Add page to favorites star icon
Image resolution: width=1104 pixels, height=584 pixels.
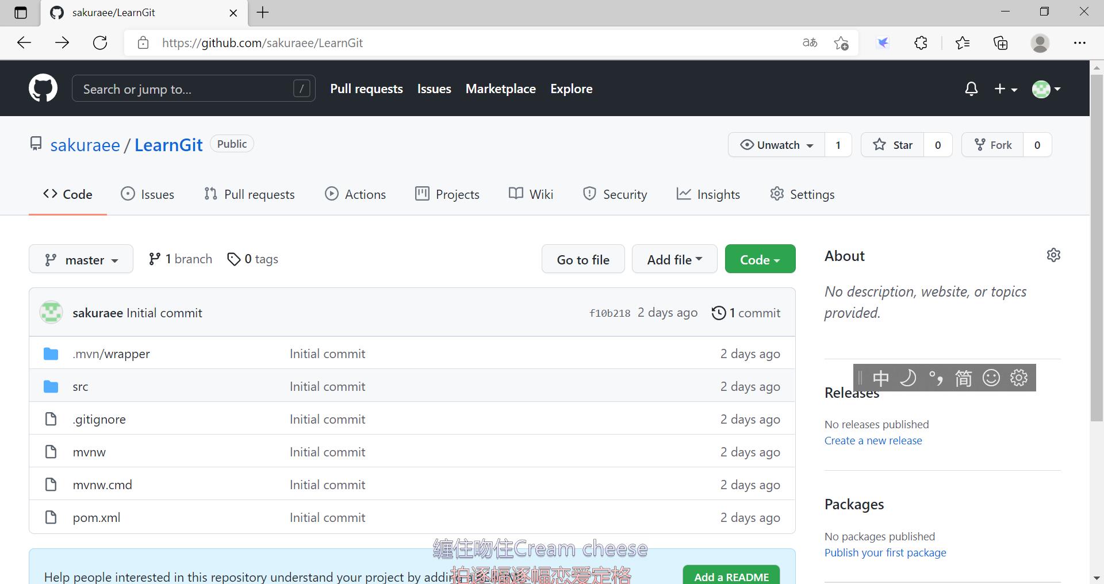click(841, 43)
